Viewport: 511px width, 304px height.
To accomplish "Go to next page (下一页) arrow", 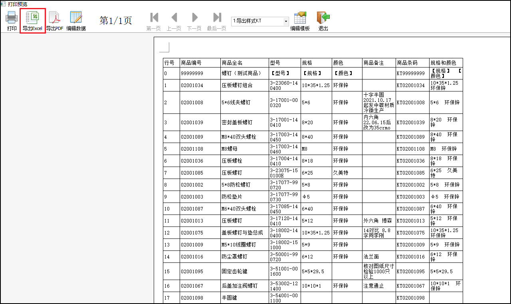I will (x=194, y=18).
